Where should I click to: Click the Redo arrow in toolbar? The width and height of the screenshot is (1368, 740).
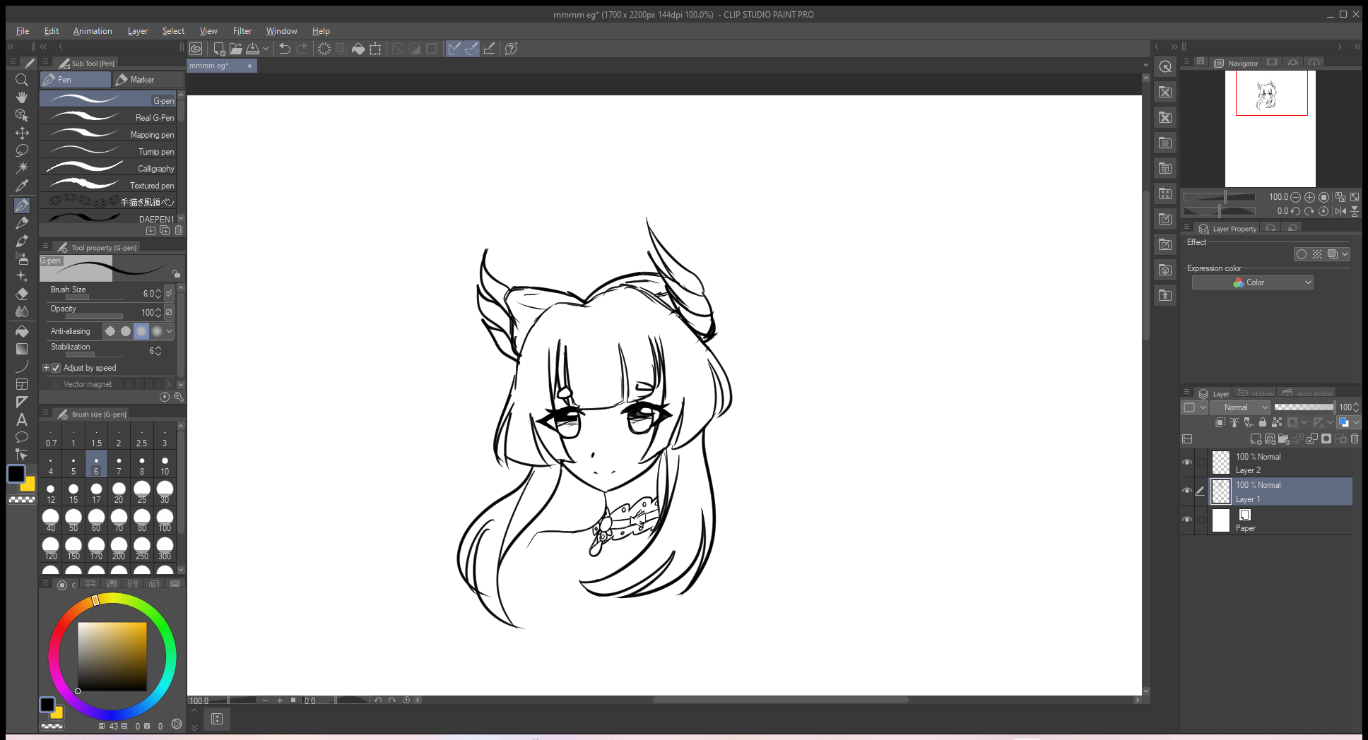coord(302,49)
